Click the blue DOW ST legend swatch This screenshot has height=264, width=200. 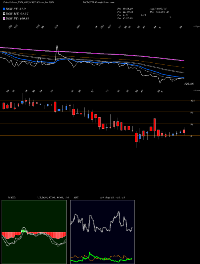[4, 9]
